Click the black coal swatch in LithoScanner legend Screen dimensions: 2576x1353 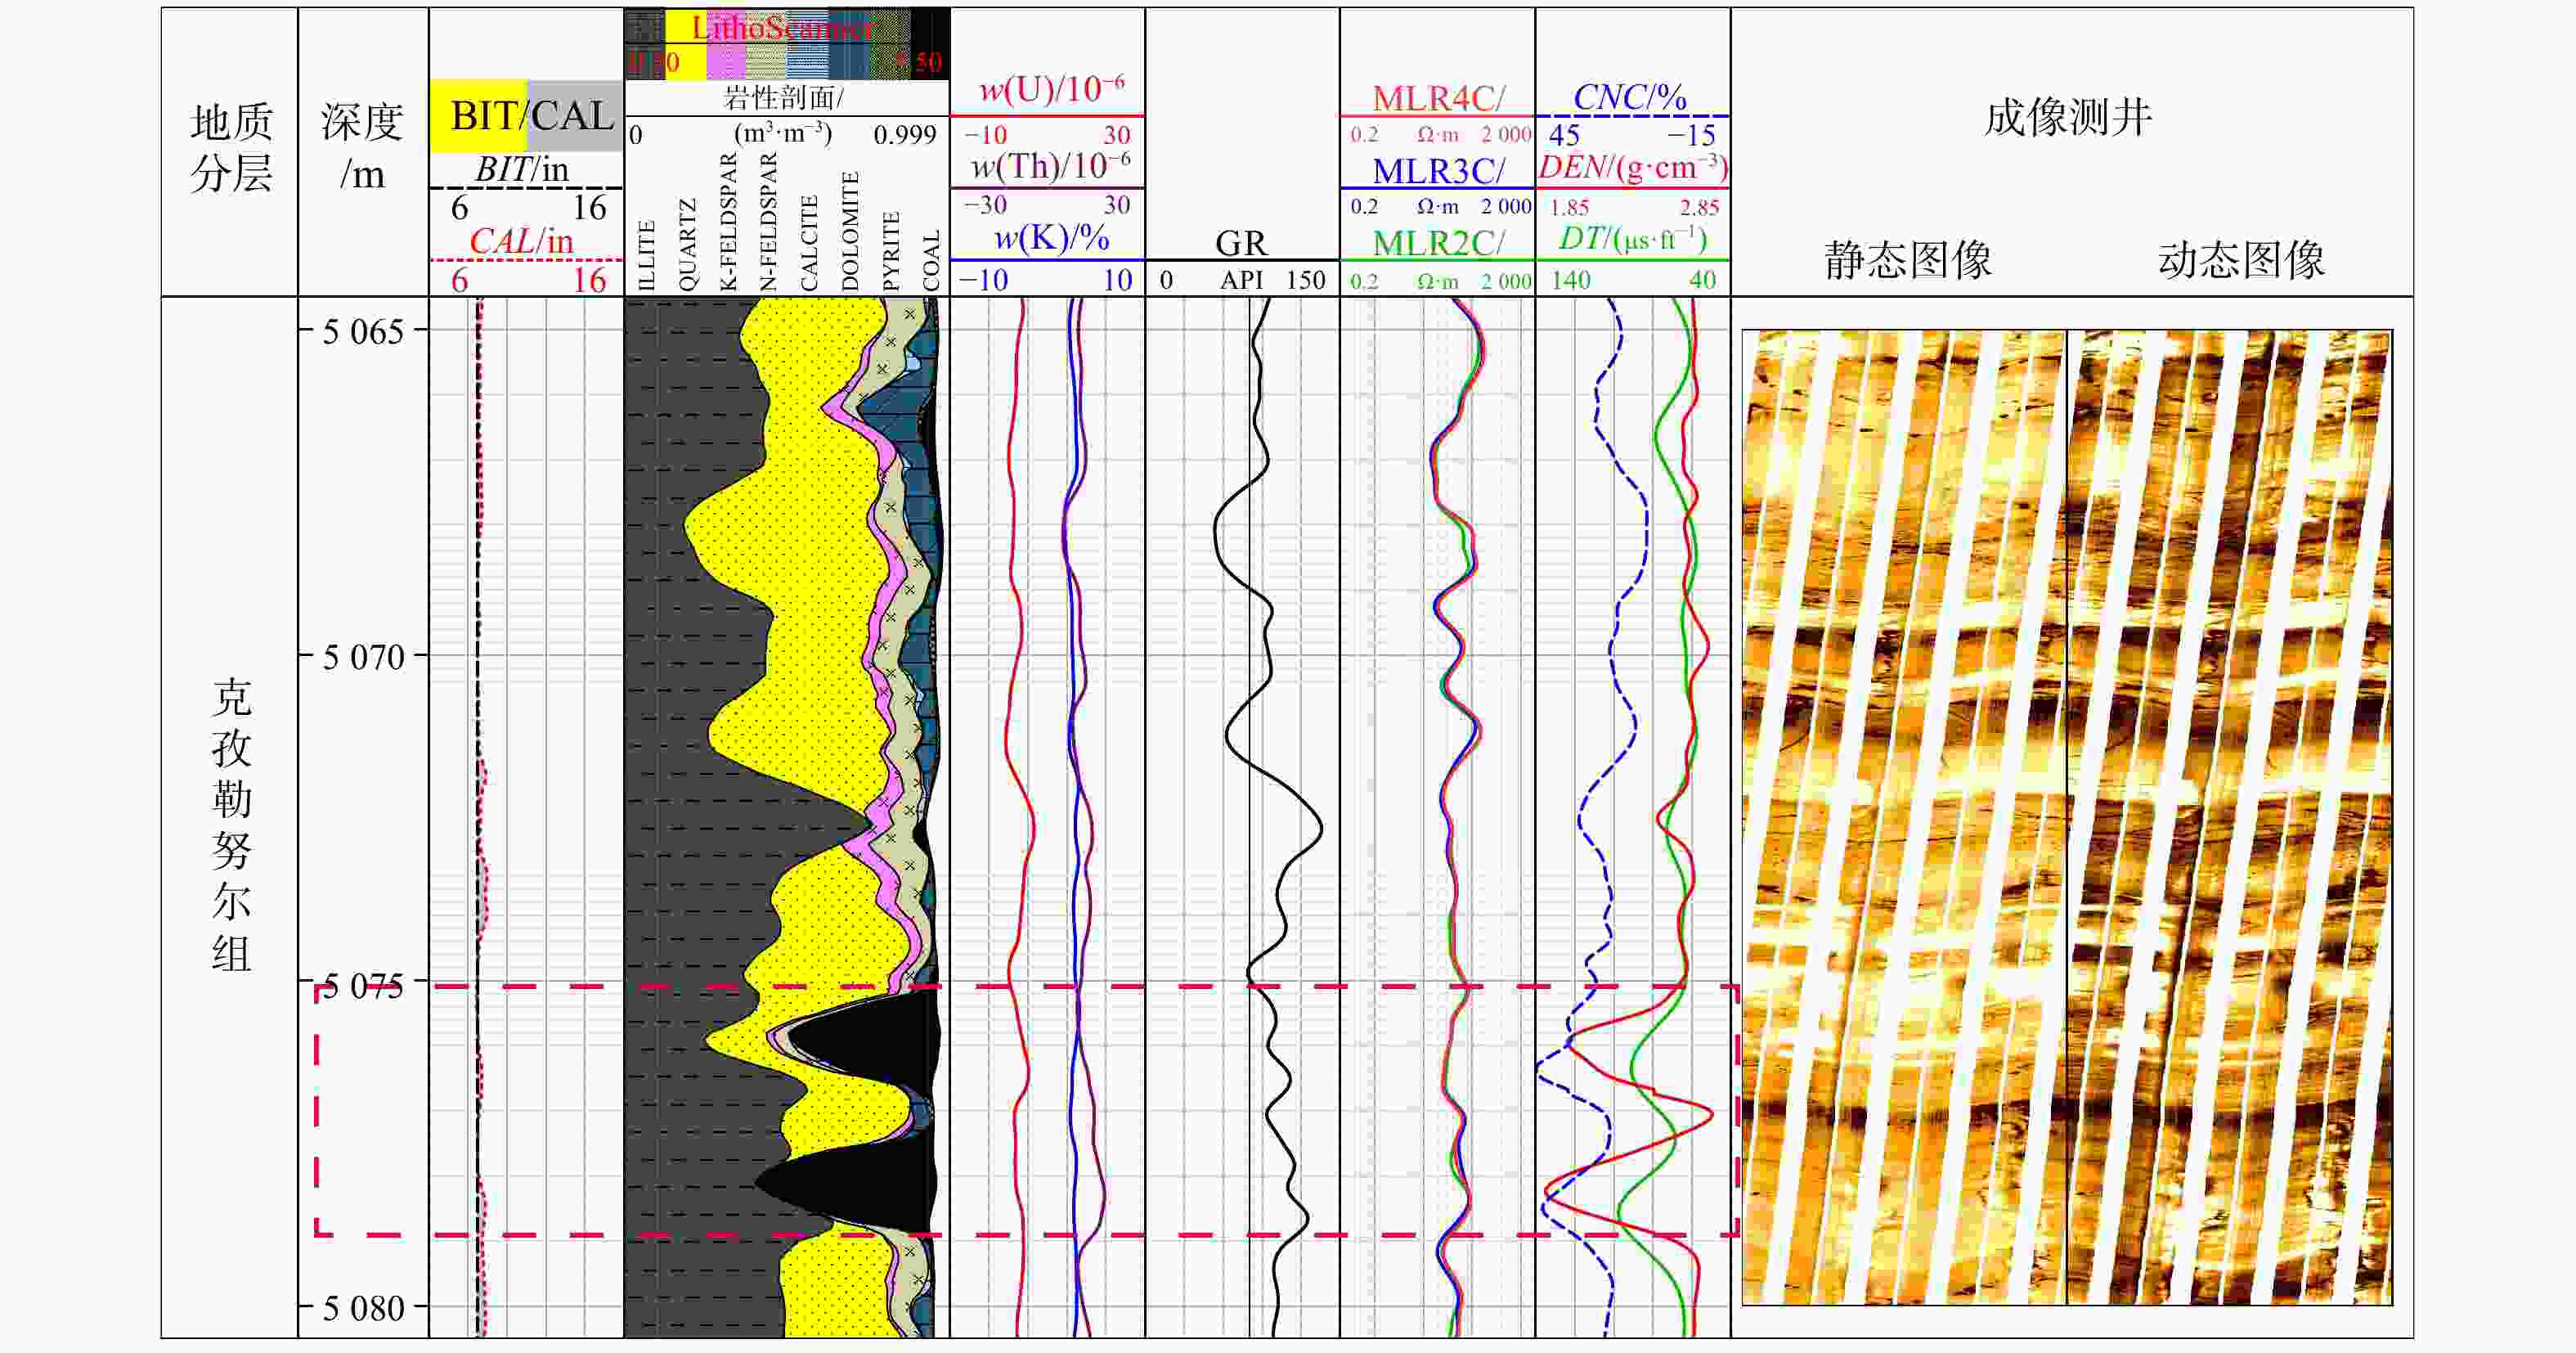click(x=929, y=27)
